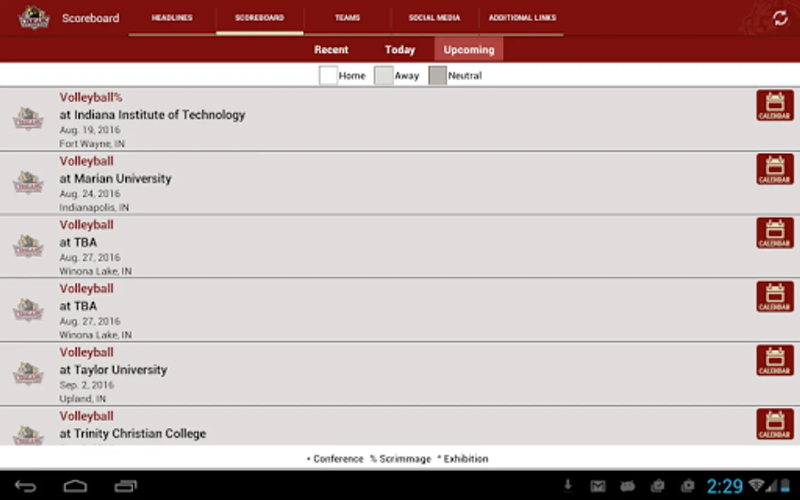The height and width of the screenshot is (500, 800).
Task: Tap team logo beside Taylor University game
Action: (x=28, y=374)
